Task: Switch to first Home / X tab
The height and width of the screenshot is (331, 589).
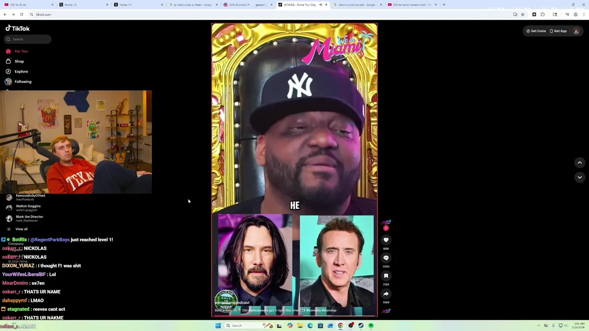Action: 83,5
